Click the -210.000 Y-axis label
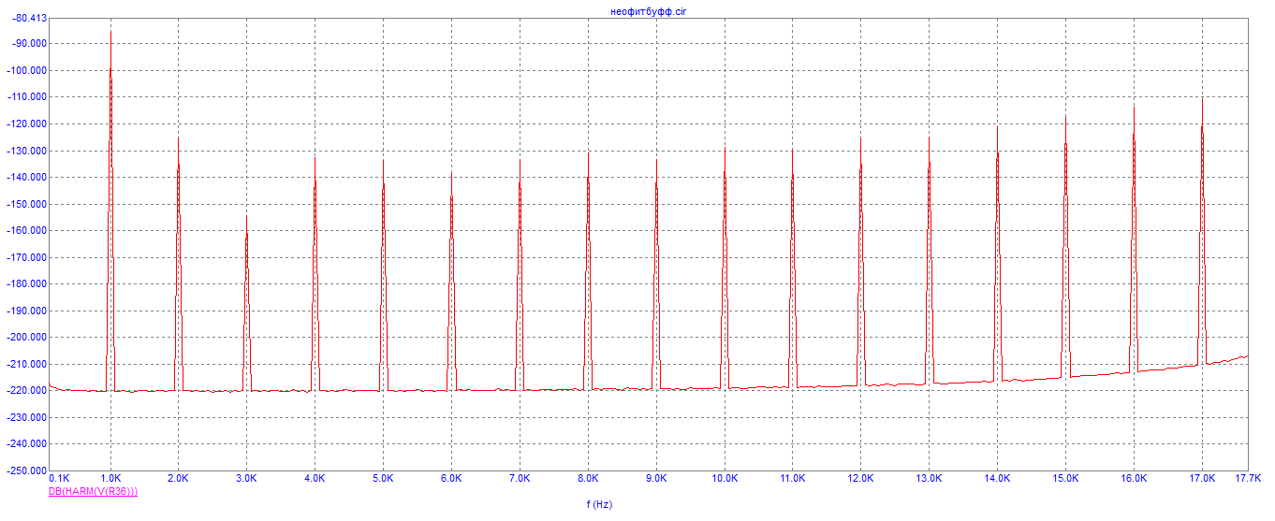The image size is (1275, 521). pyautogui.click(x=26, y=364)
